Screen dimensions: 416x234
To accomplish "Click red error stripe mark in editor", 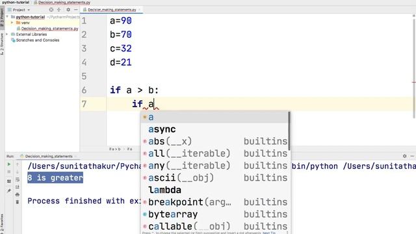I will [414, 83].
